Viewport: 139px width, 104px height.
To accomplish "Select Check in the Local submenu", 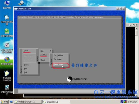I will 43,60.
